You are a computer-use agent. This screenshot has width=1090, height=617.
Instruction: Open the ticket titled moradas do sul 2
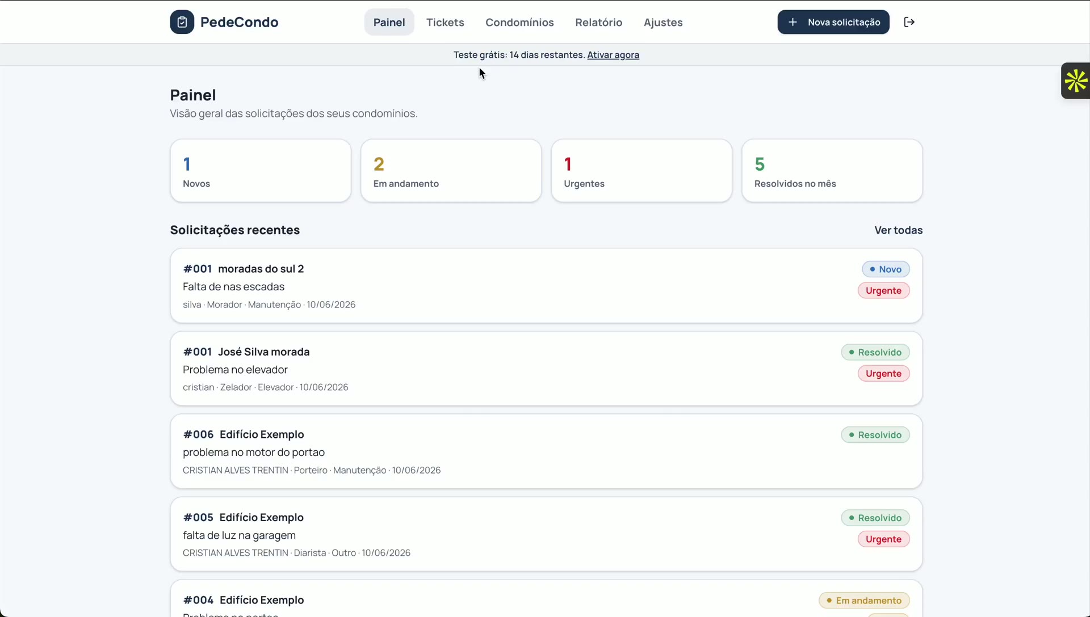pyautogui.click(x=546, y=286)
